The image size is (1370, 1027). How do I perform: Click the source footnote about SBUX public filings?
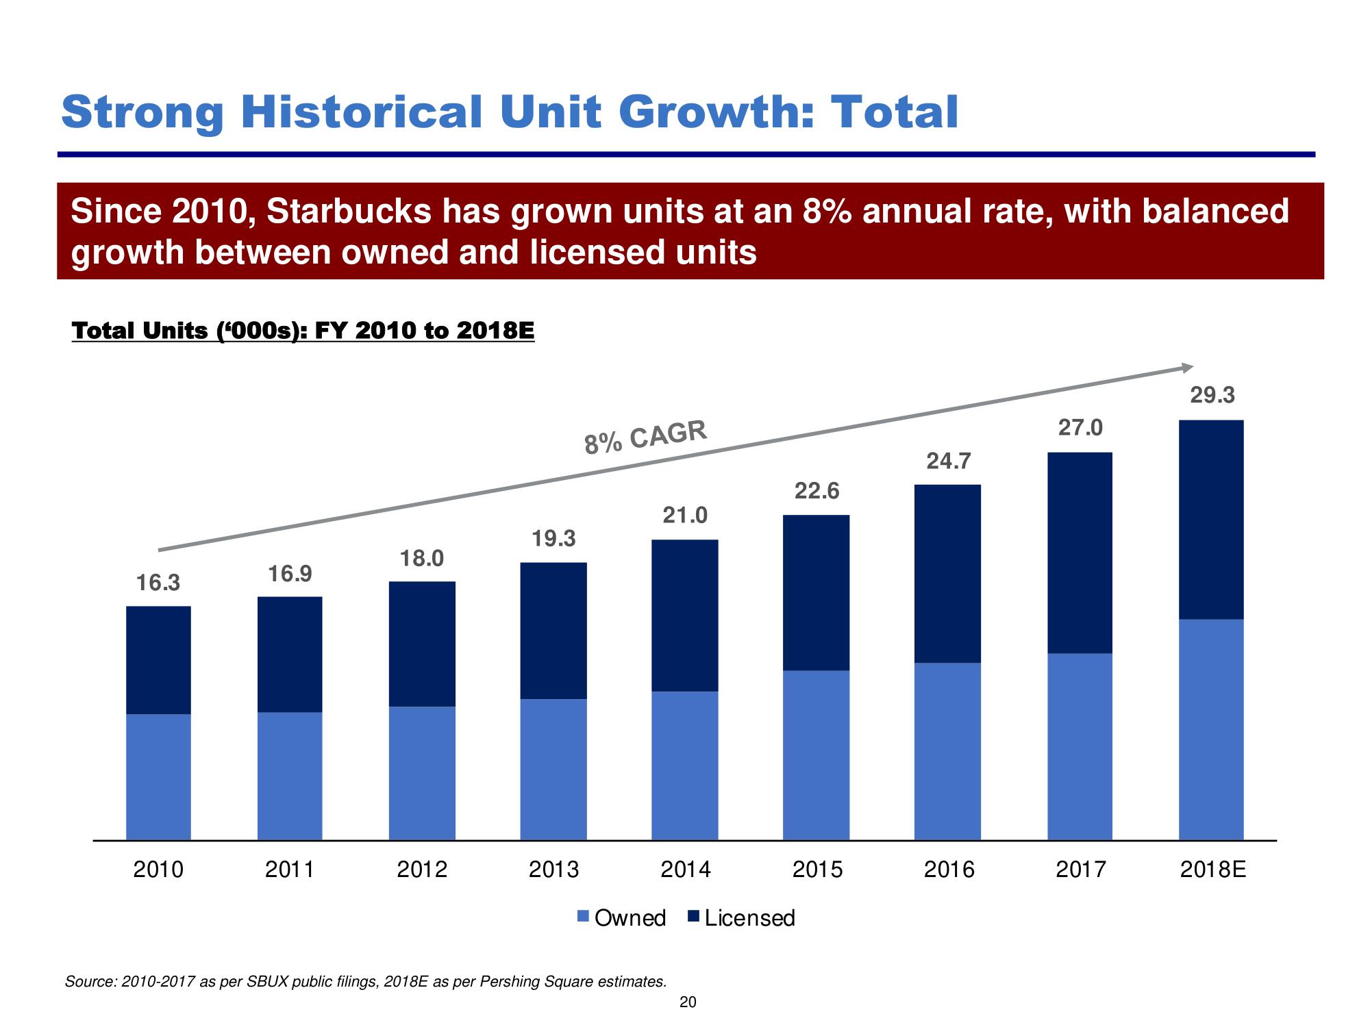pyautogui.click(x=366, y=982)
